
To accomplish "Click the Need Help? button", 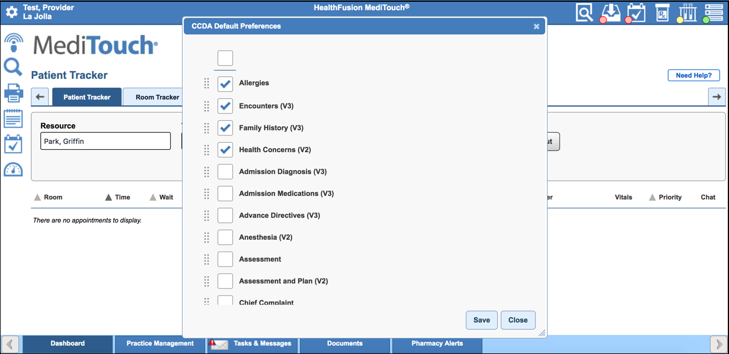I will pos(694,75).
